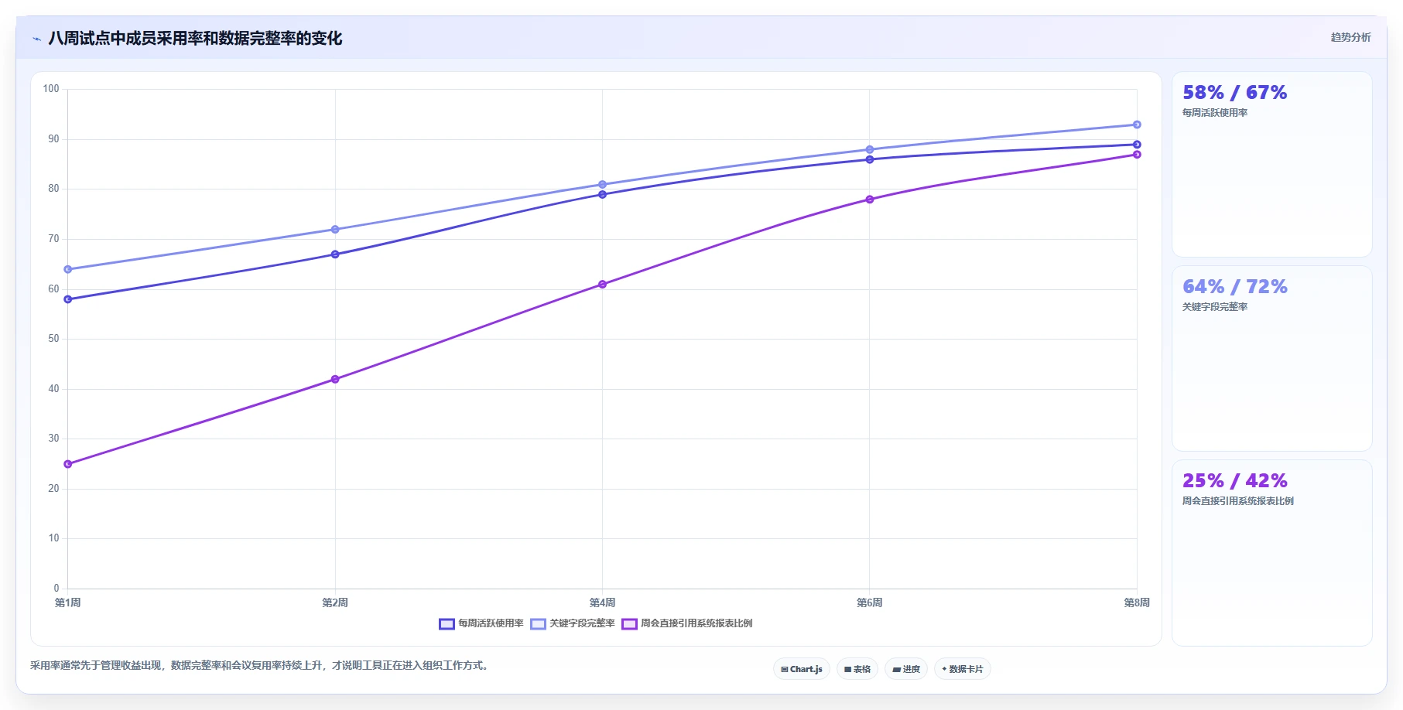Click the 第8周 point at value 93

pos(1137,125)
